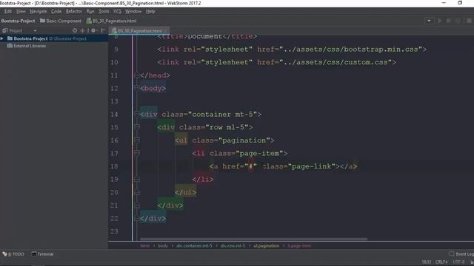Open the Help menu
This screenshot has width=474, height=266.
click(x=150, y=11)
